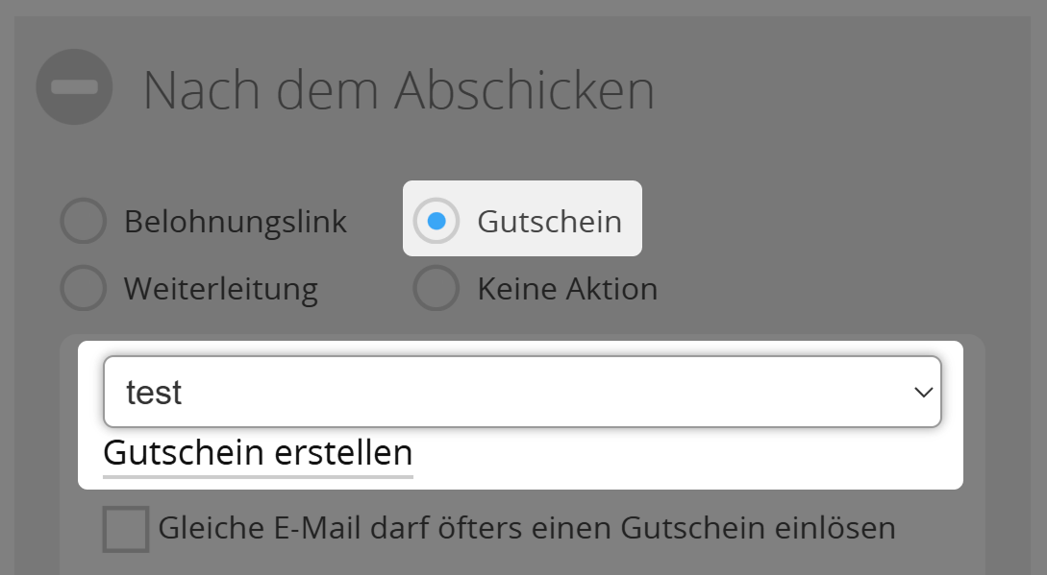
Task: Click the Gleiche E-Mail darf öfters label
Action: pos(526,528)
